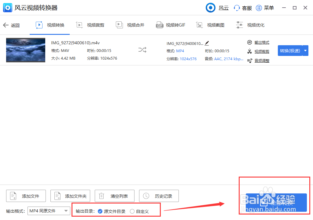This screenshot has height=220, width=313.
Task: Click the blue MP4 output format value
Action: [180, 51]
